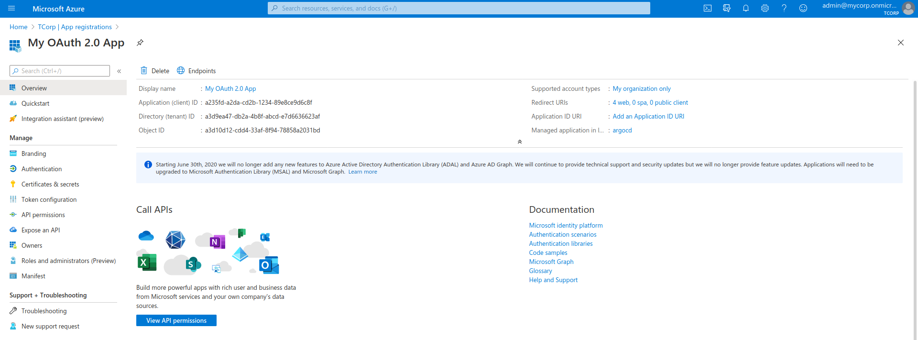The height and width of the screenshot is (340, 918).
Task: Open Authentication scenarios documentation link
Action: tap(563, 234)
